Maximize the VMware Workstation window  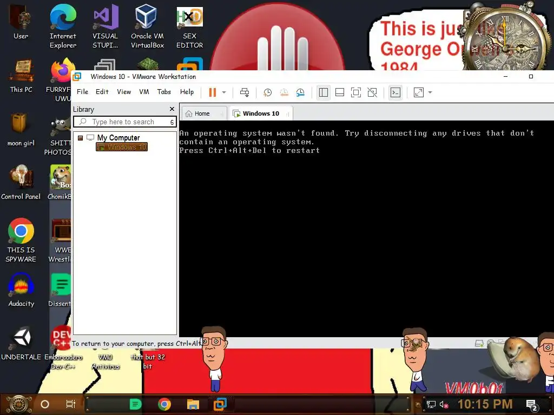point(531,76)
